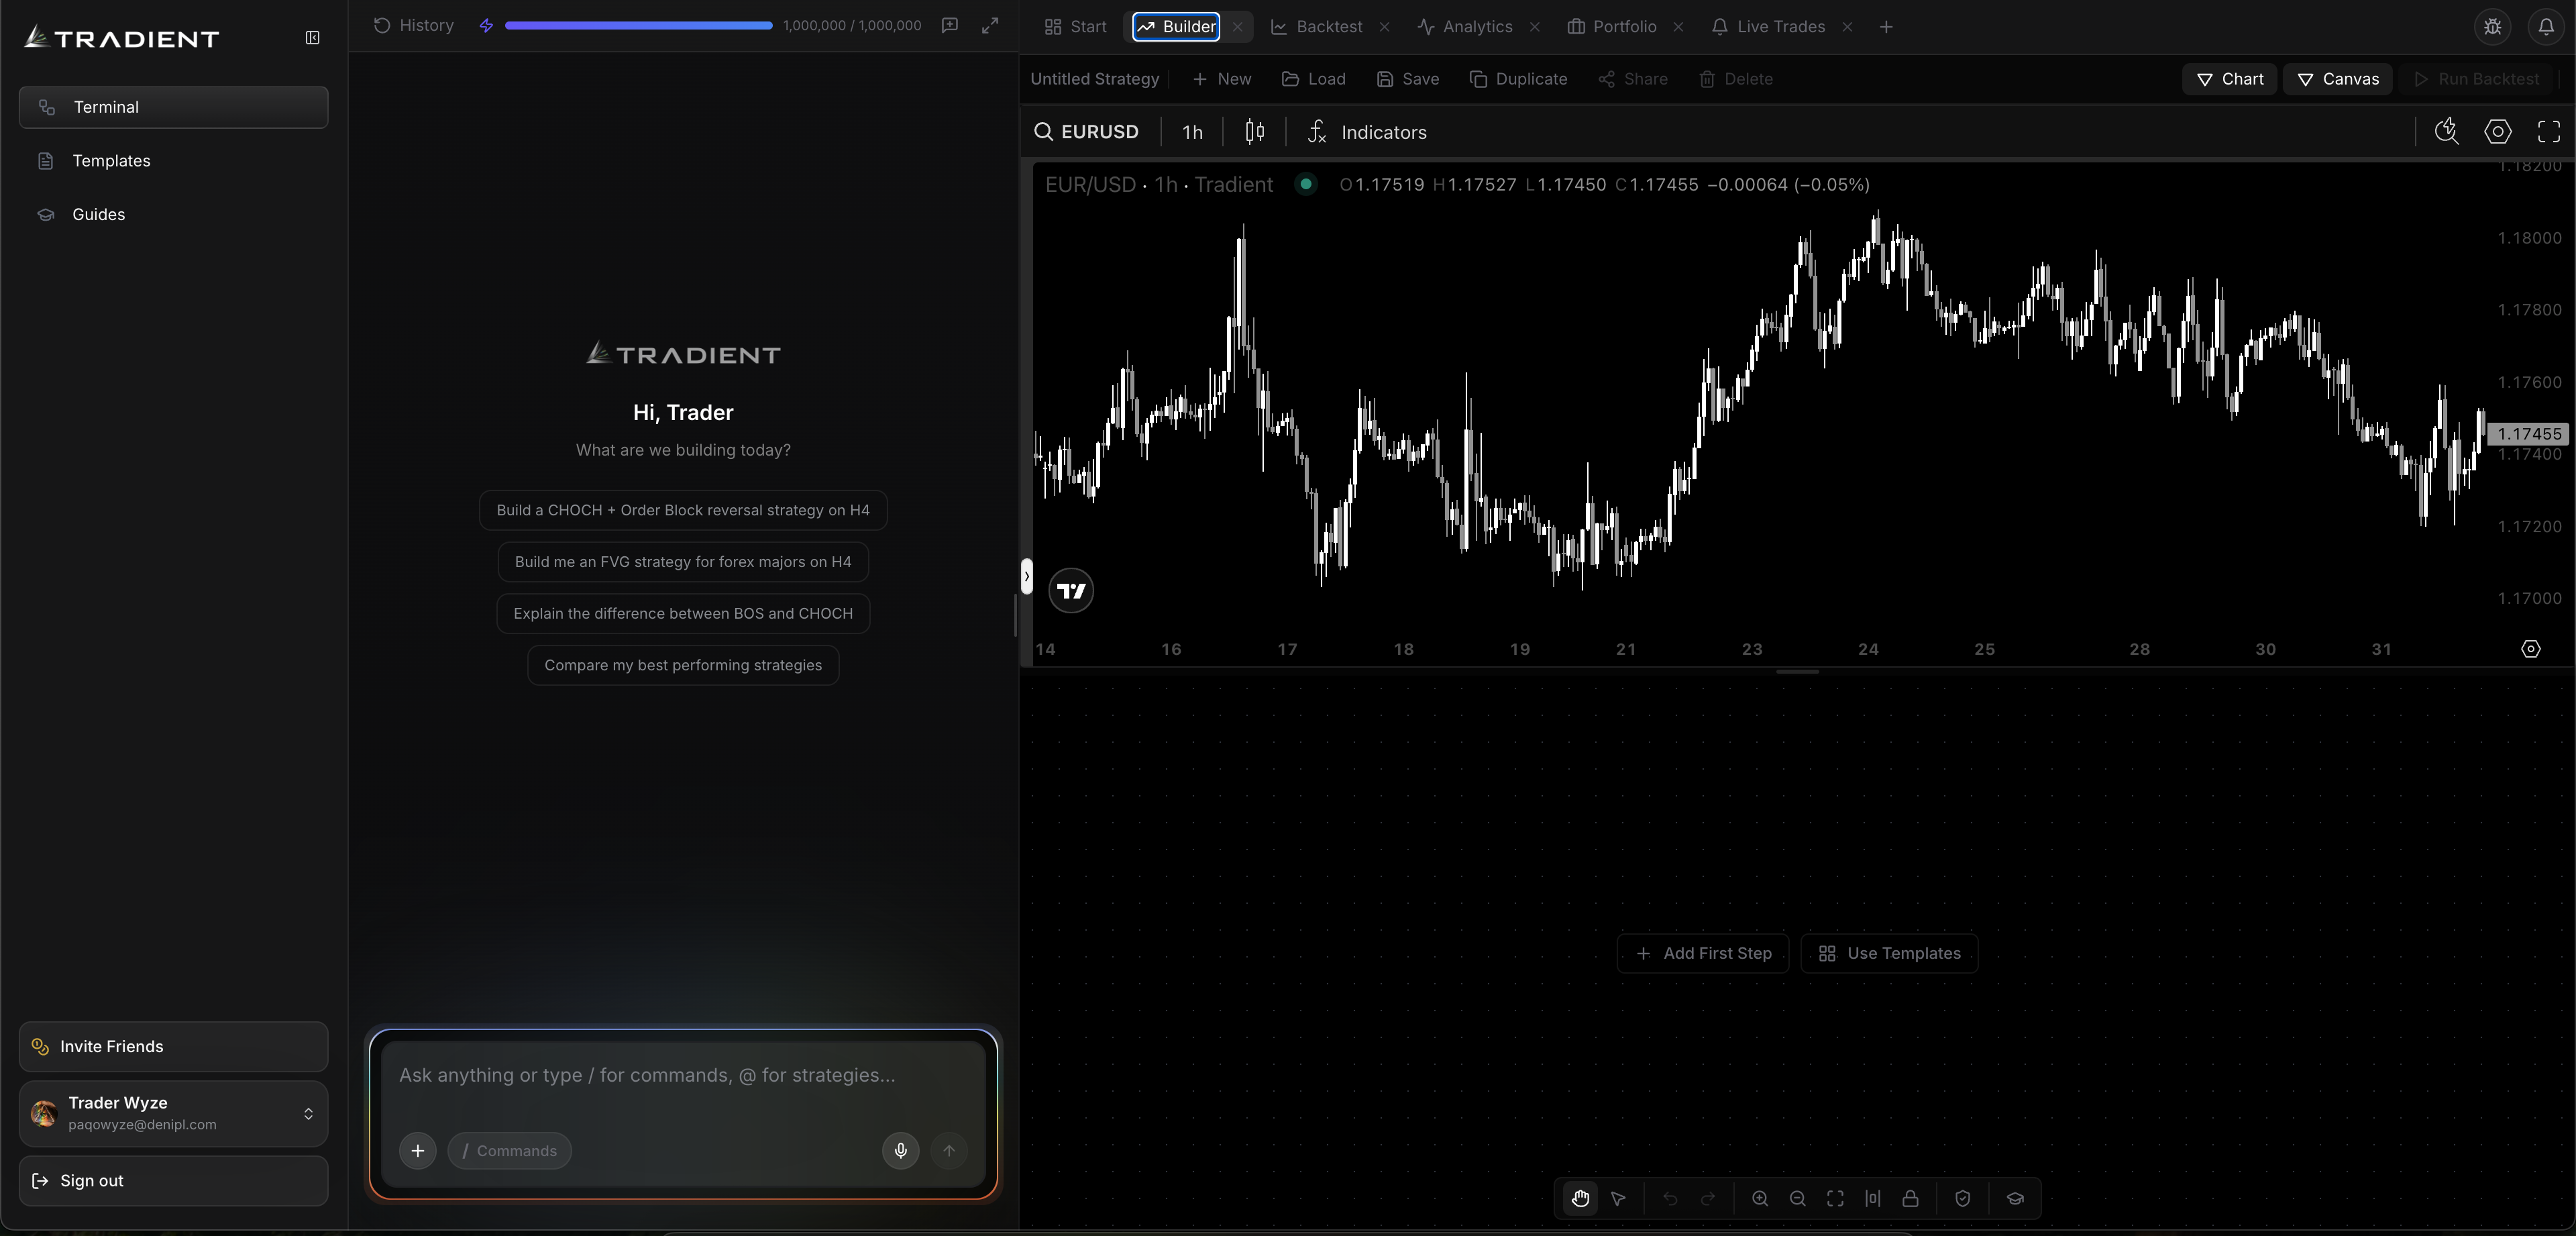
Task: Open the Commands slash menu
Action: 510,1151
